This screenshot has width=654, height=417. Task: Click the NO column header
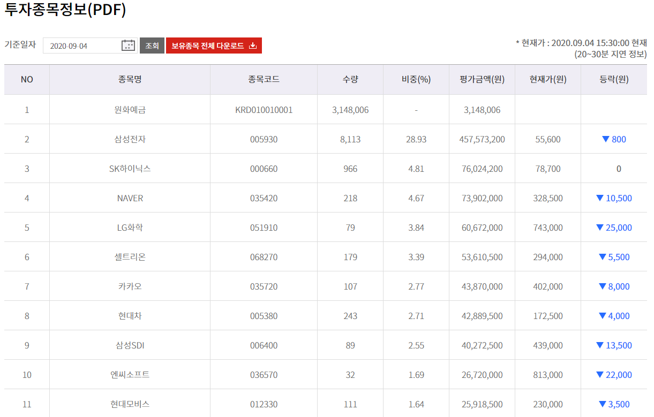click(x=27, y=79)
